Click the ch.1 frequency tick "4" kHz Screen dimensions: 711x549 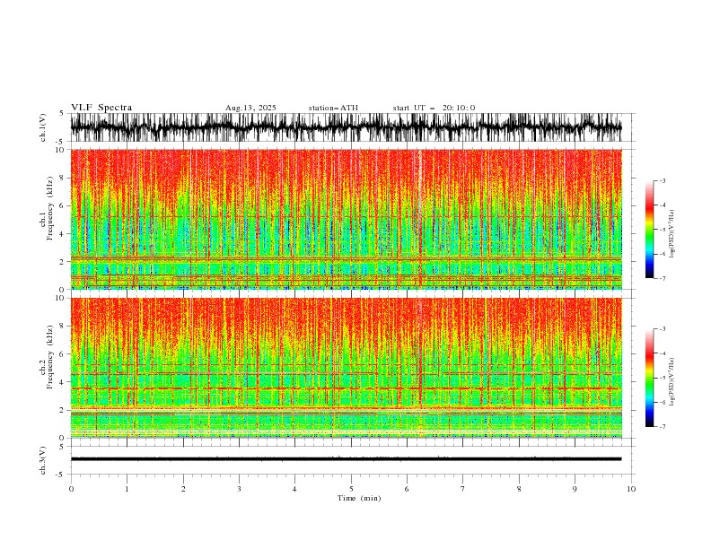pos(62,234)
